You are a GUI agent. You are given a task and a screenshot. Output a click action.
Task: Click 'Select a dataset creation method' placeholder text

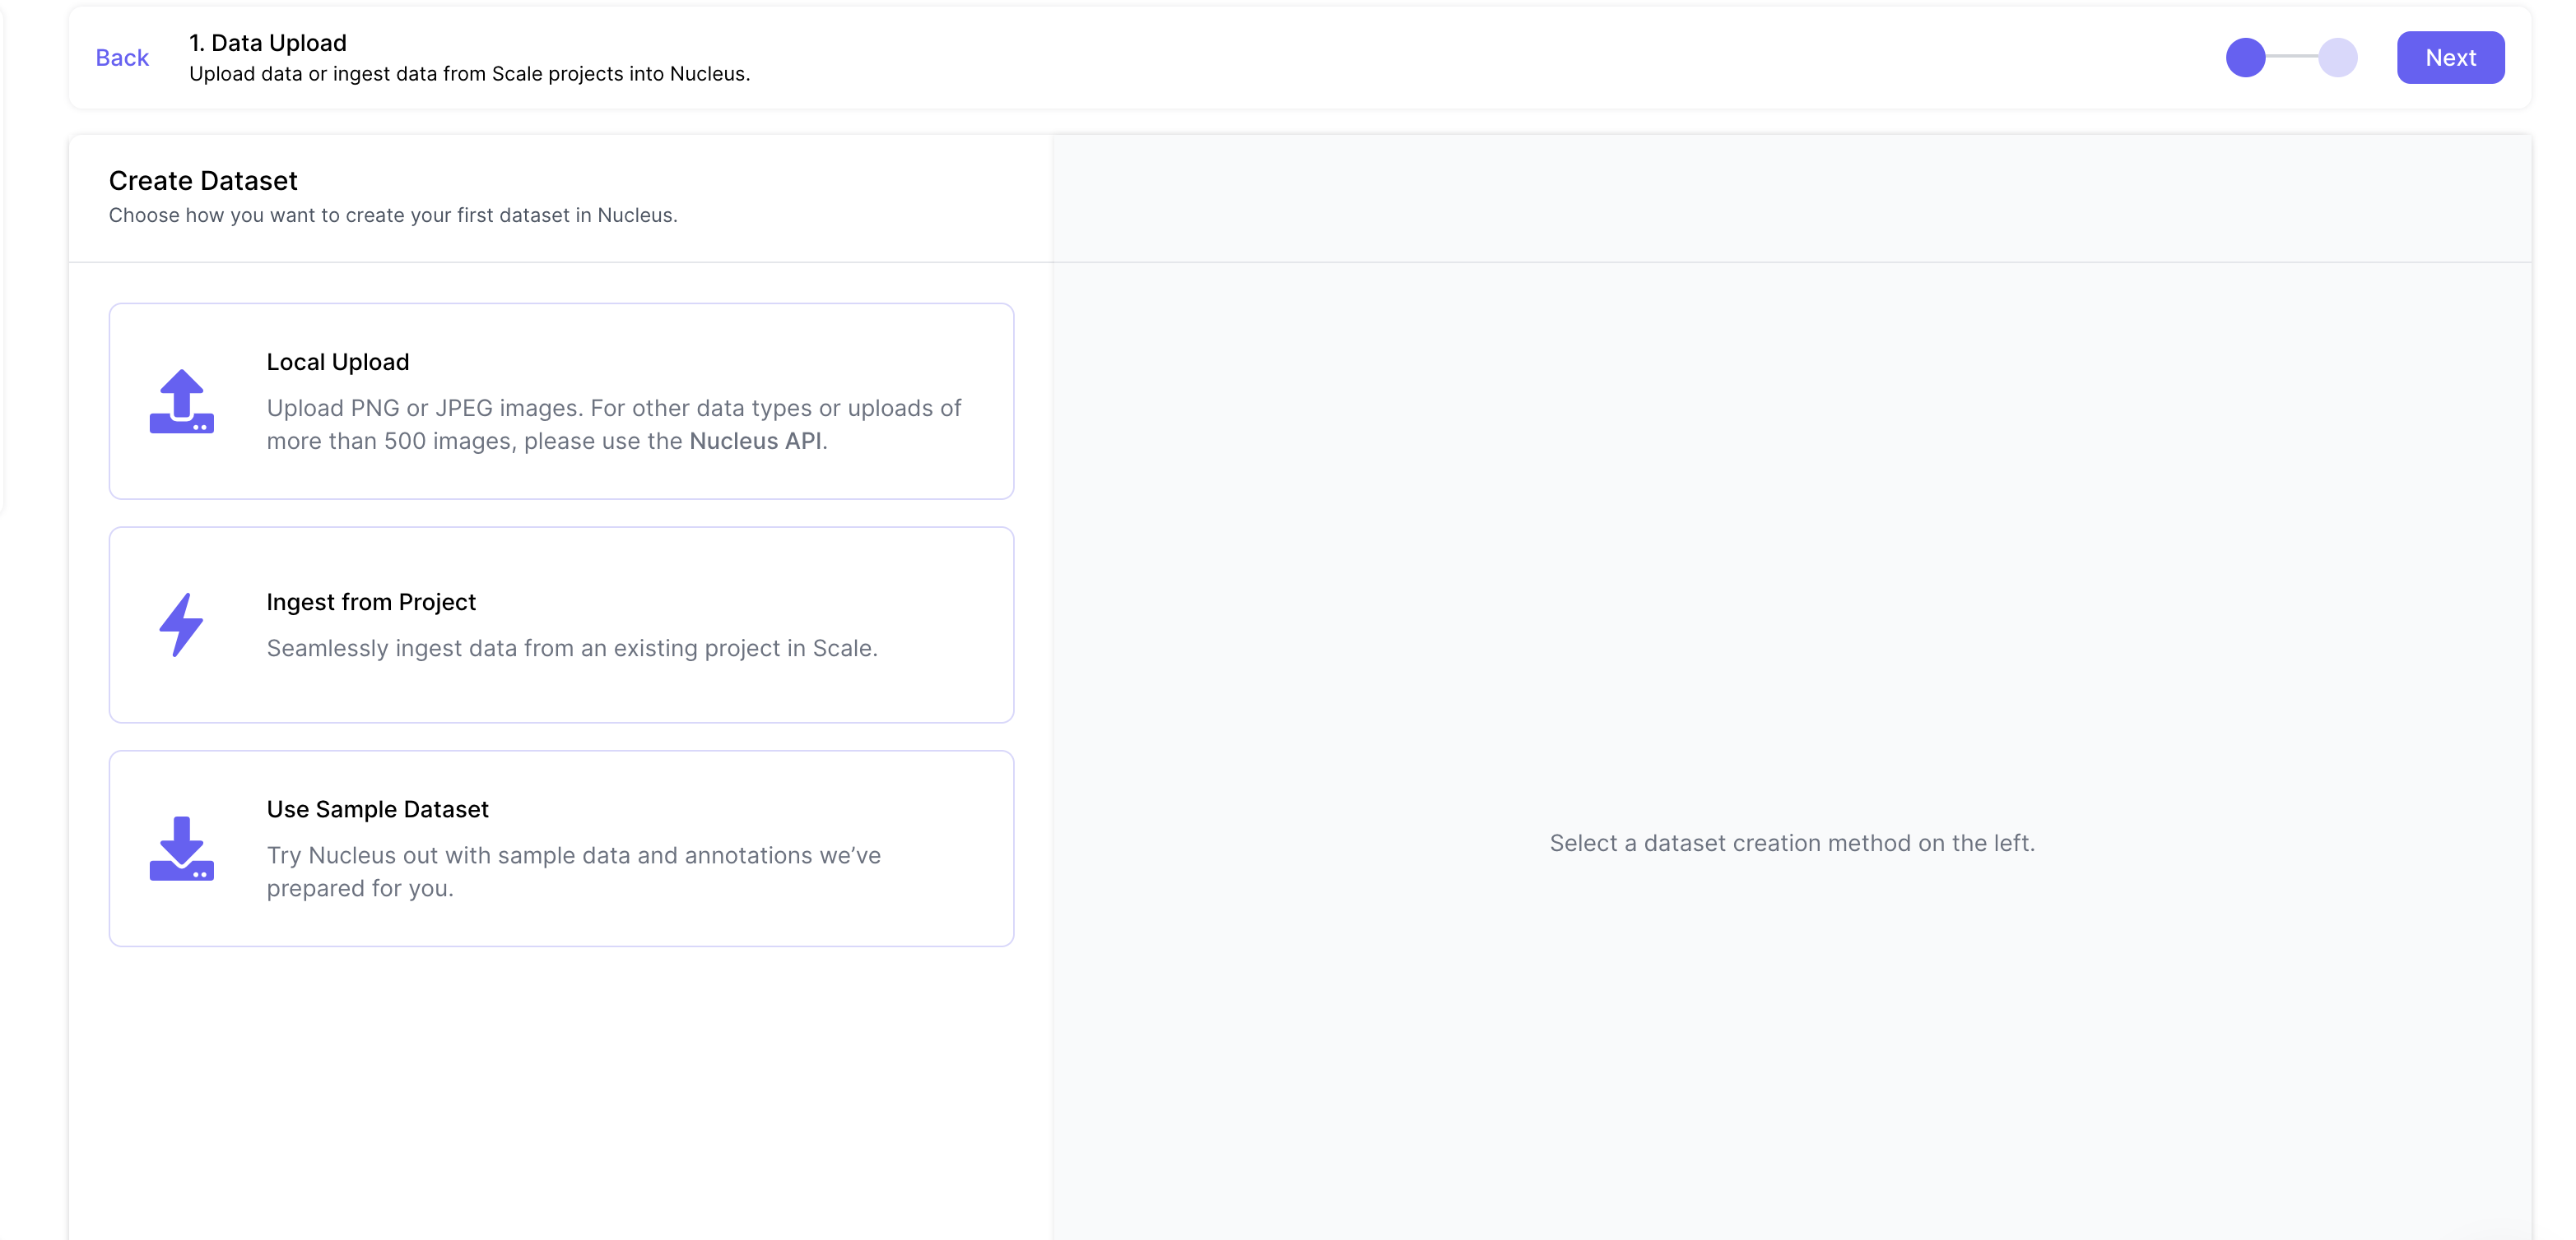click(x=1791, y=842)
